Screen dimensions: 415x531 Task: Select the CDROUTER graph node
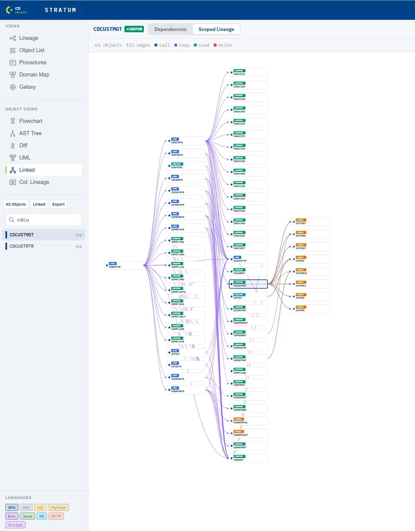[x=124, y=265]
